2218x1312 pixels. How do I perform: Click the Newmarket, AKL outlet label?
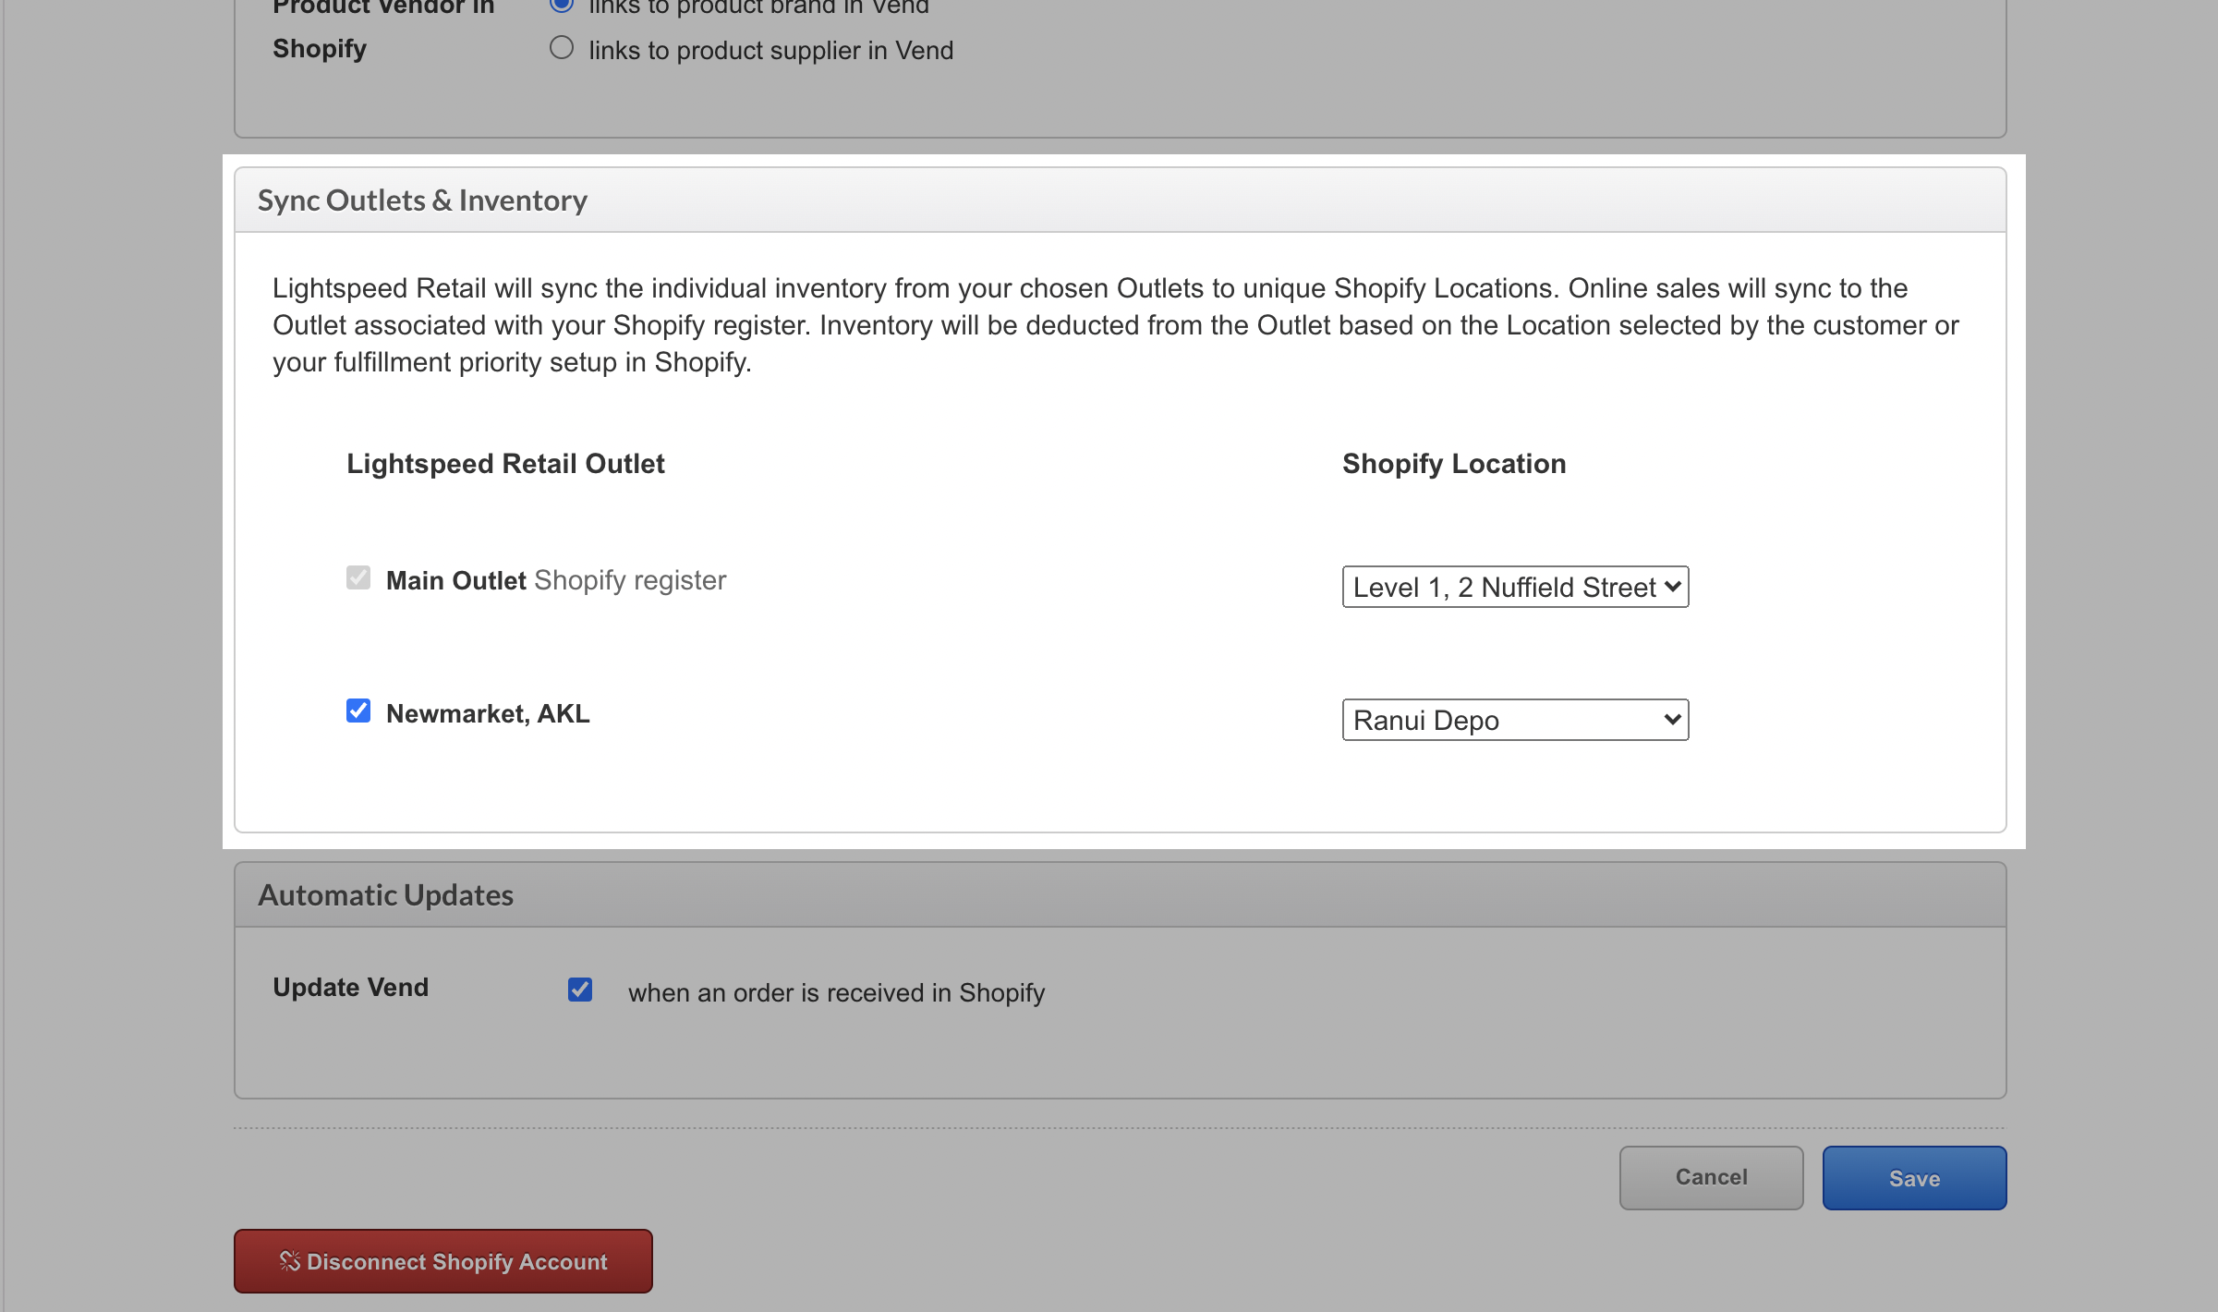[488, 714]
